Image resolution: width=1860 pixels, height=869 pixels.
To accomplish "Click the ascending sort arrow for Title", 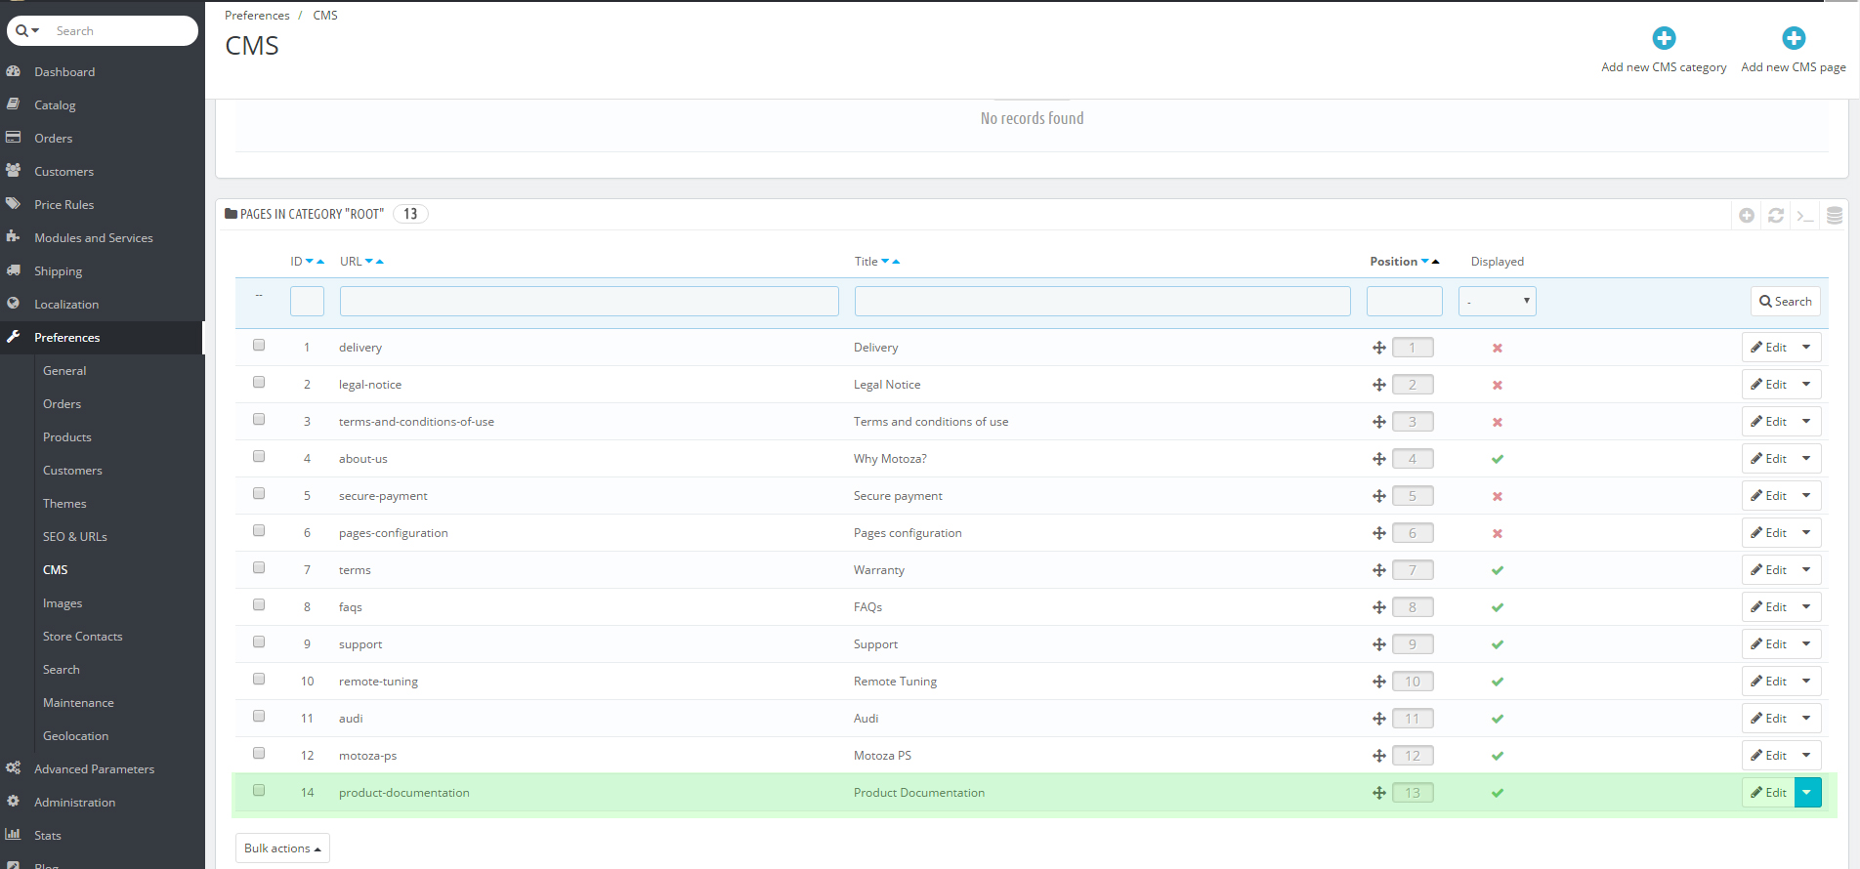I will pyautogui.click(x=896, y=262).
